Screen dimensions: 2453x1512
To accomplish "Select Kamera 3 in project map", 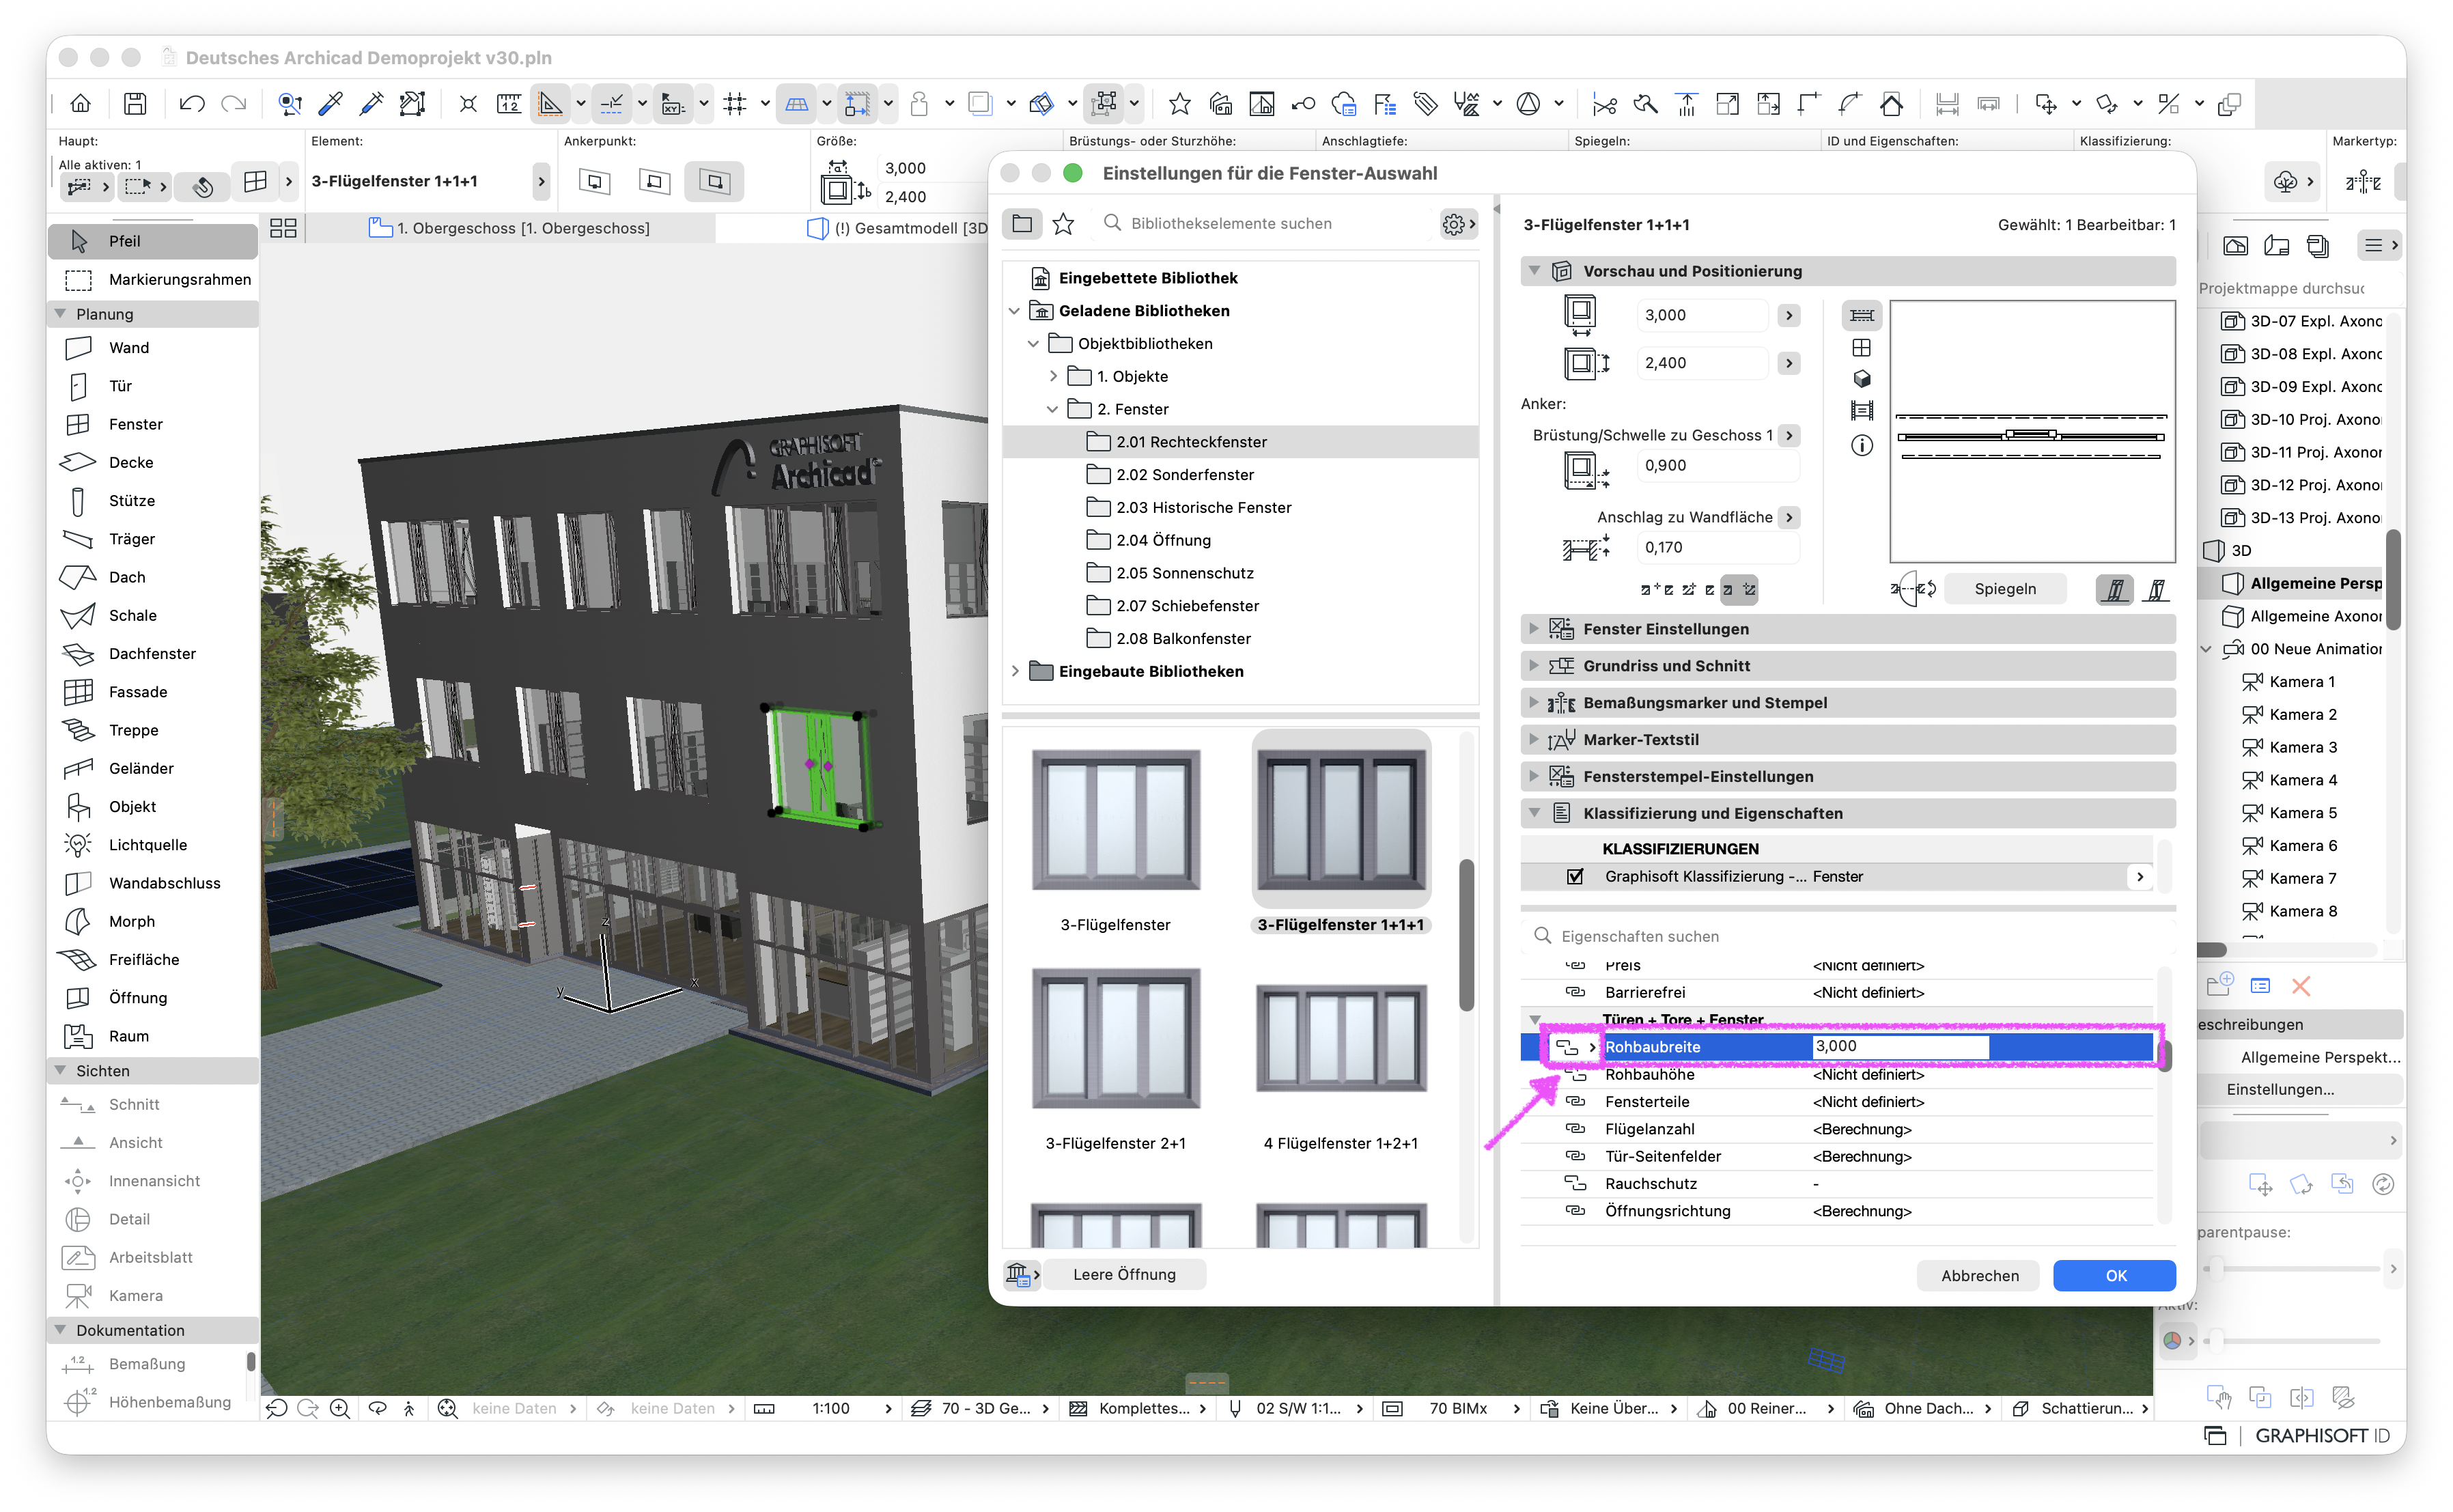I will pyautogui.click(x=2301, y=747).
